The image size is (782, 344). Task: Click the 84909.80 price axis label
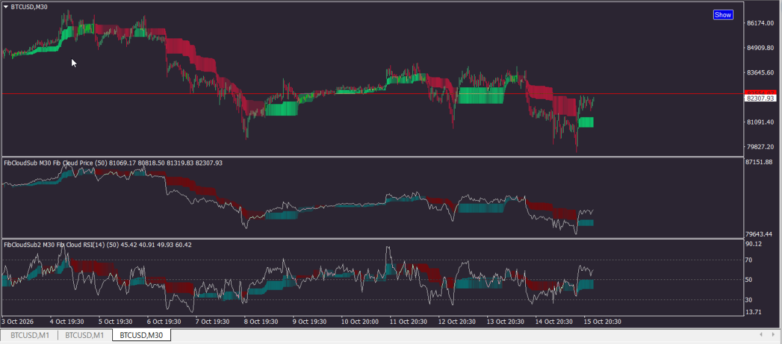tap(760, 48)
